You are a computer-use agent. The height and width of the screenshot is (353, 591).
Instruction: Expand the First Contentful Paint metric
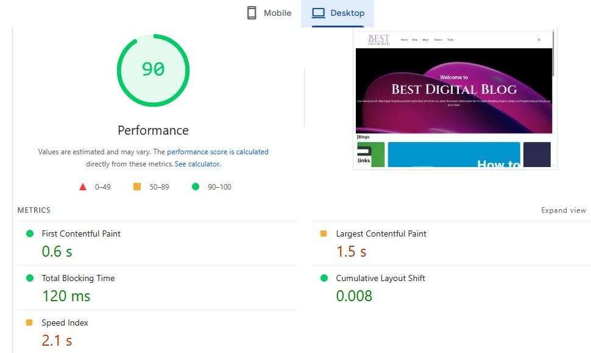click(x=81, y=234)
